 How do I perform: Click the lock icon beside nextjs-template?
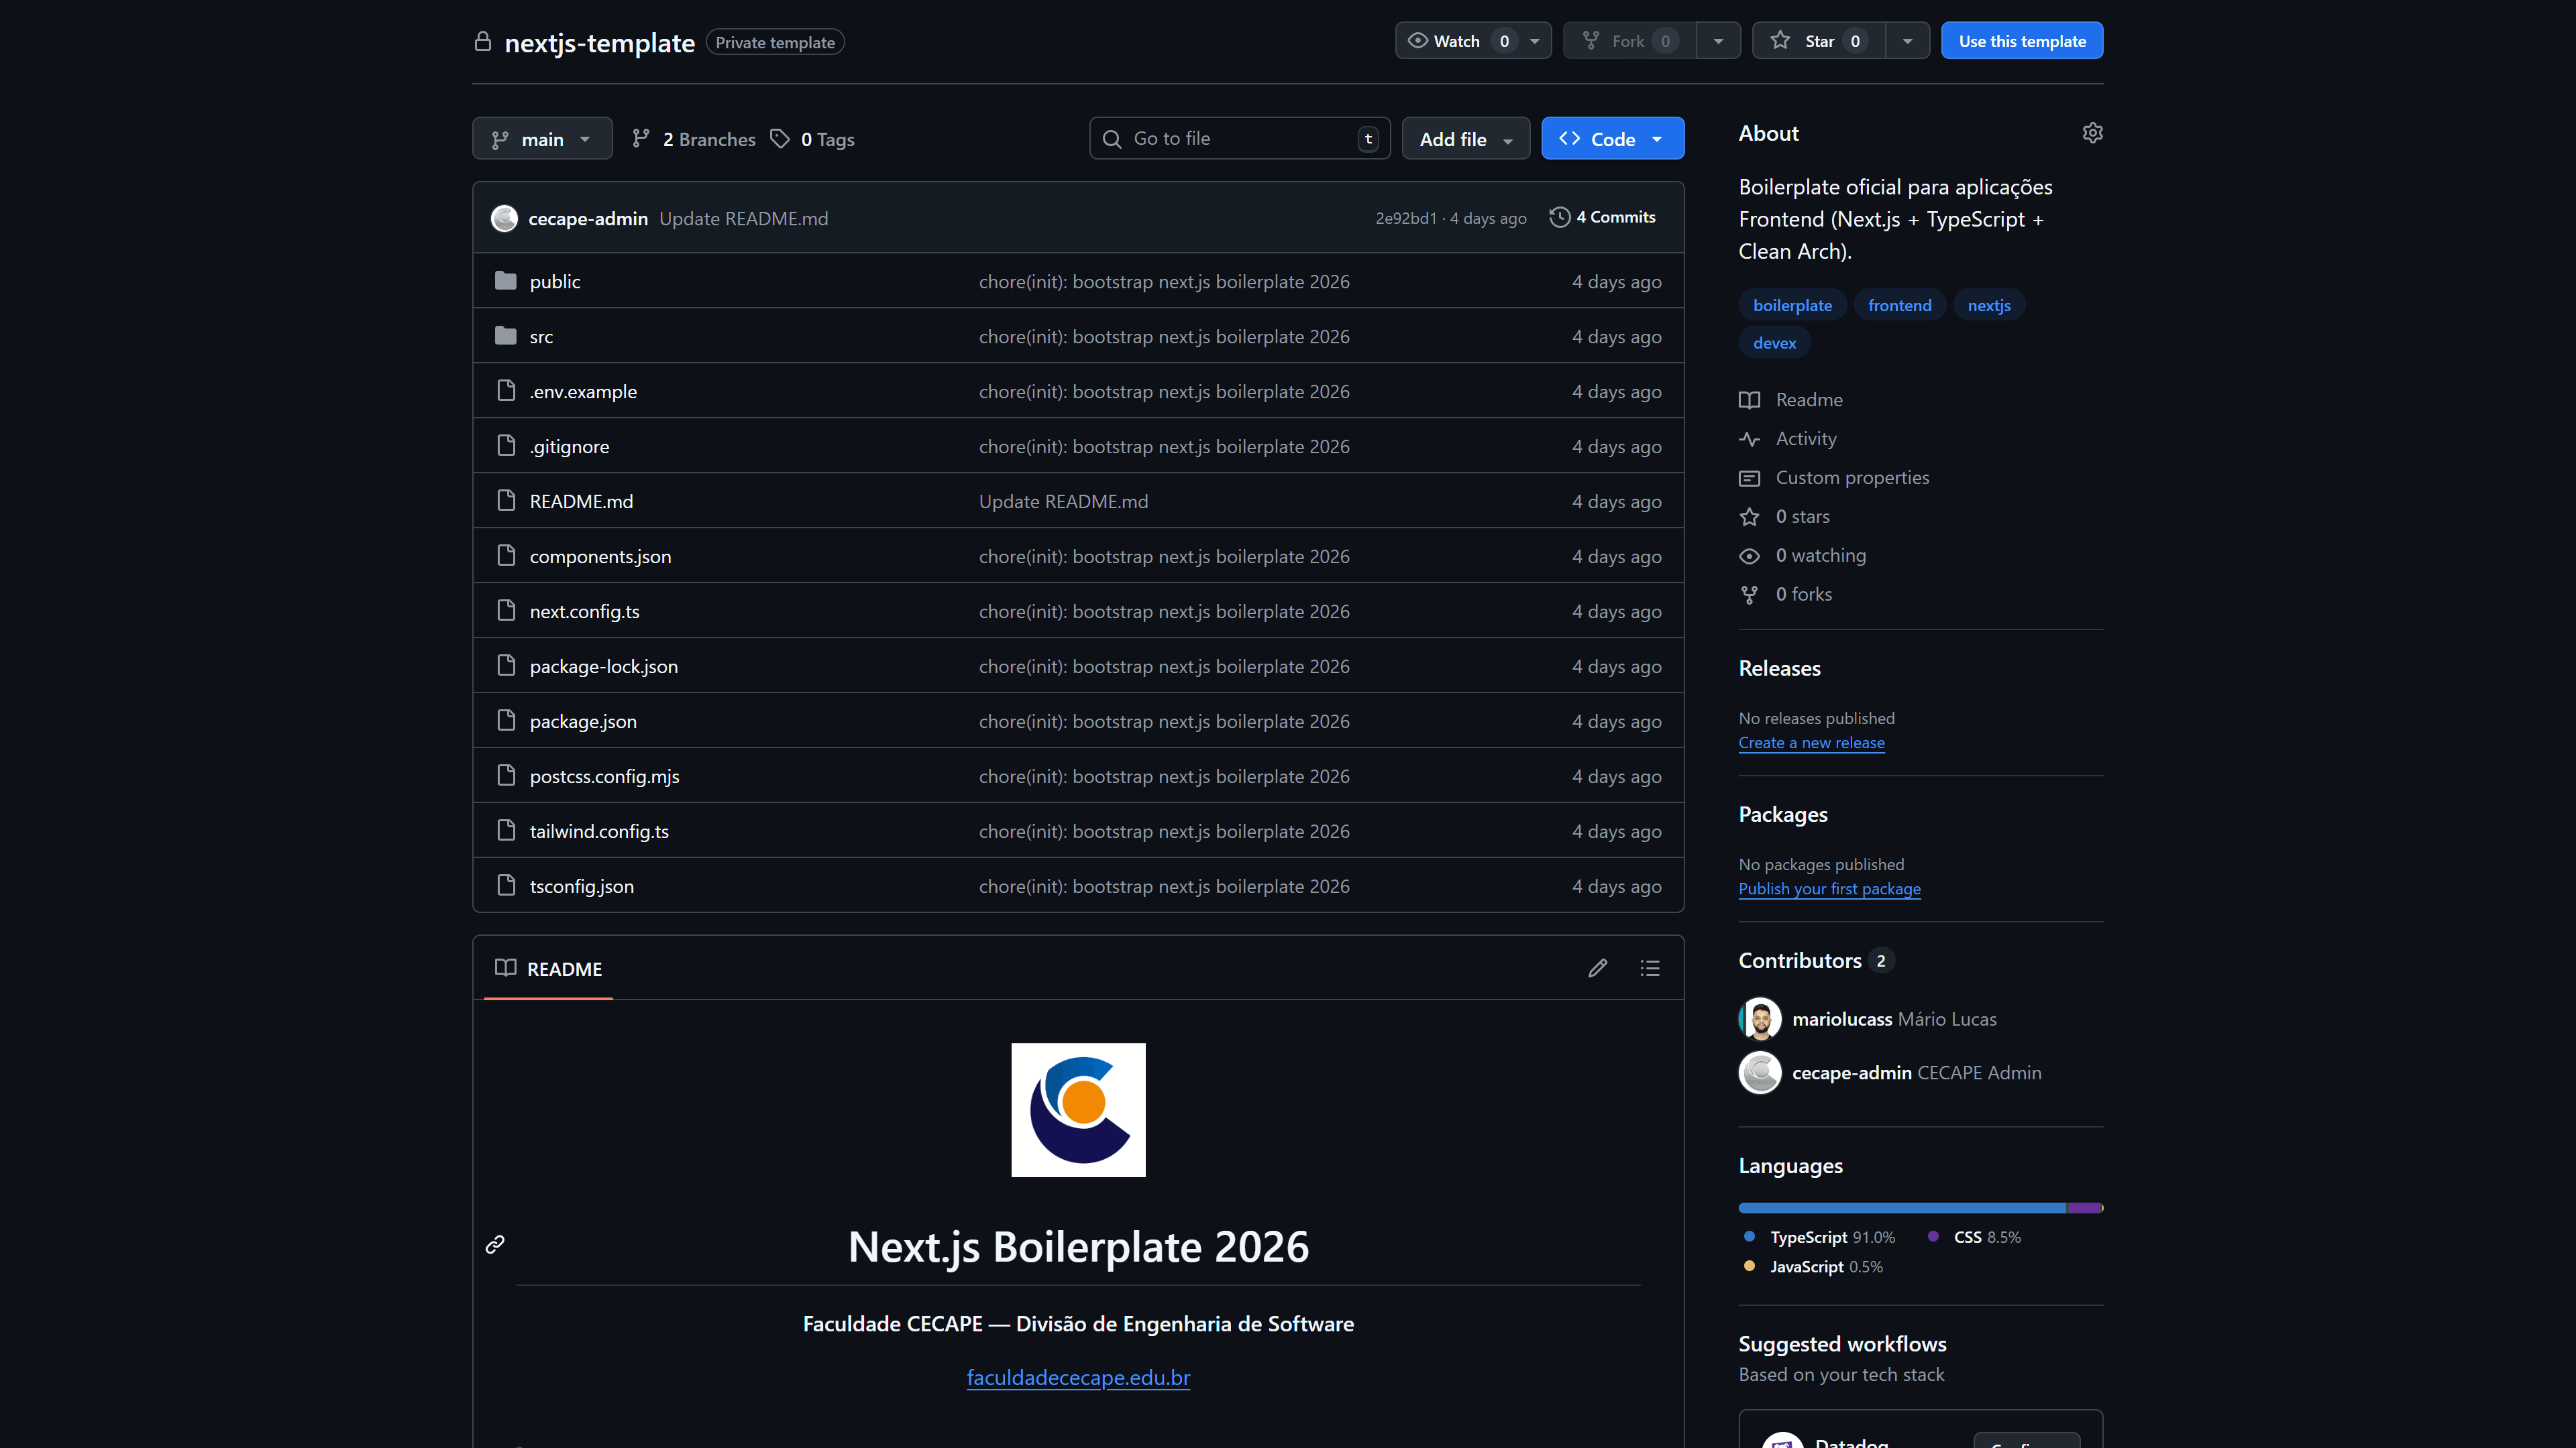[x=482, y=42]
